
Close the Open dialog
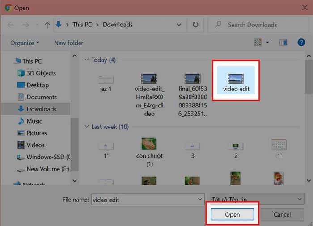pyautogui.click(x=305, y=8)
